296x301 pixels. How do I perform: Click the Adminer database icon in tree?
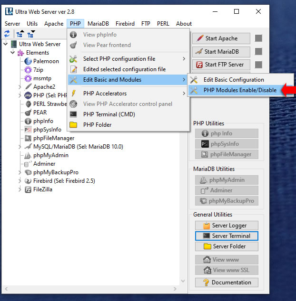point(28,164)
